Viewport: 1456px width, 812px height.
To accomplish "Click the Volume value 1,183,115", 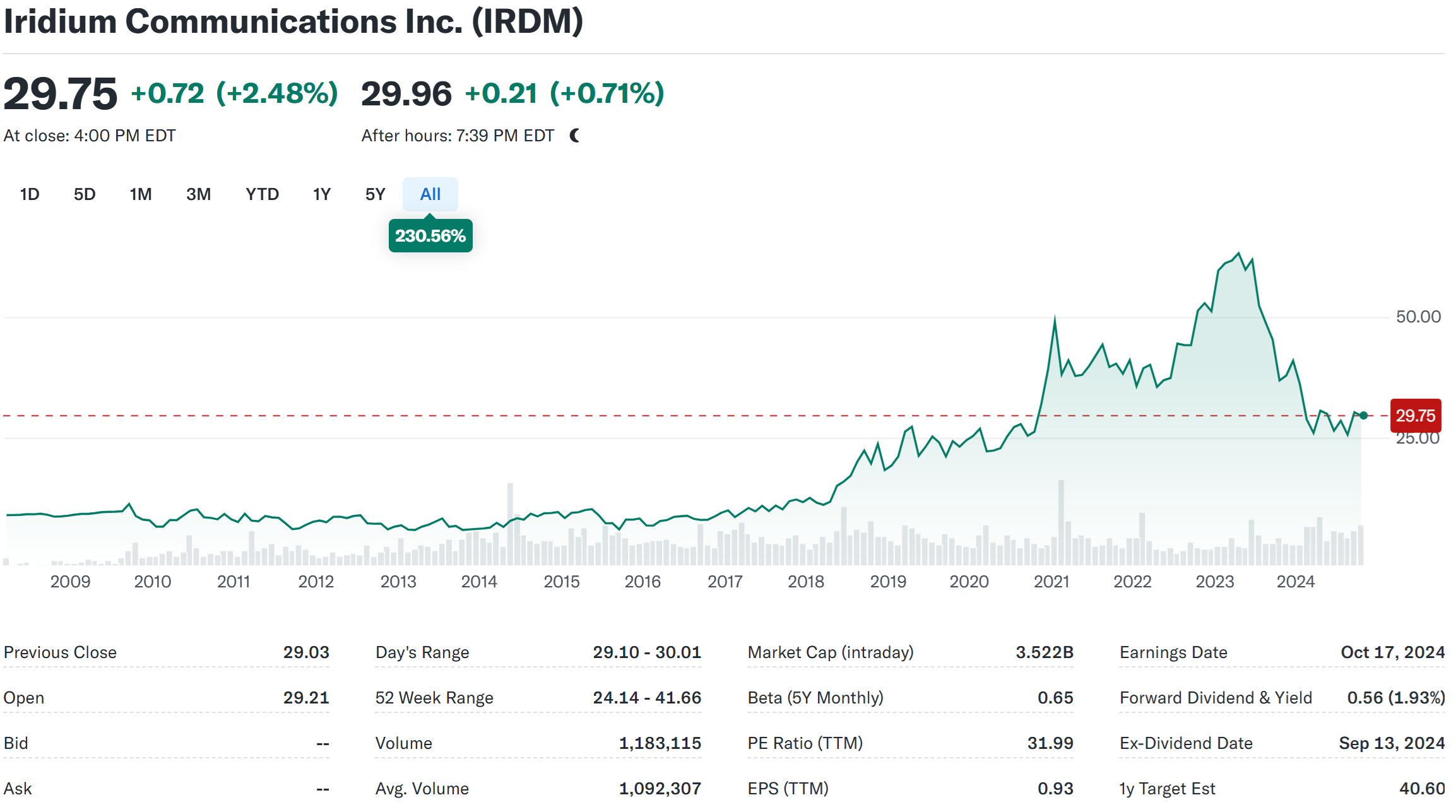I will tap(660, 743).
